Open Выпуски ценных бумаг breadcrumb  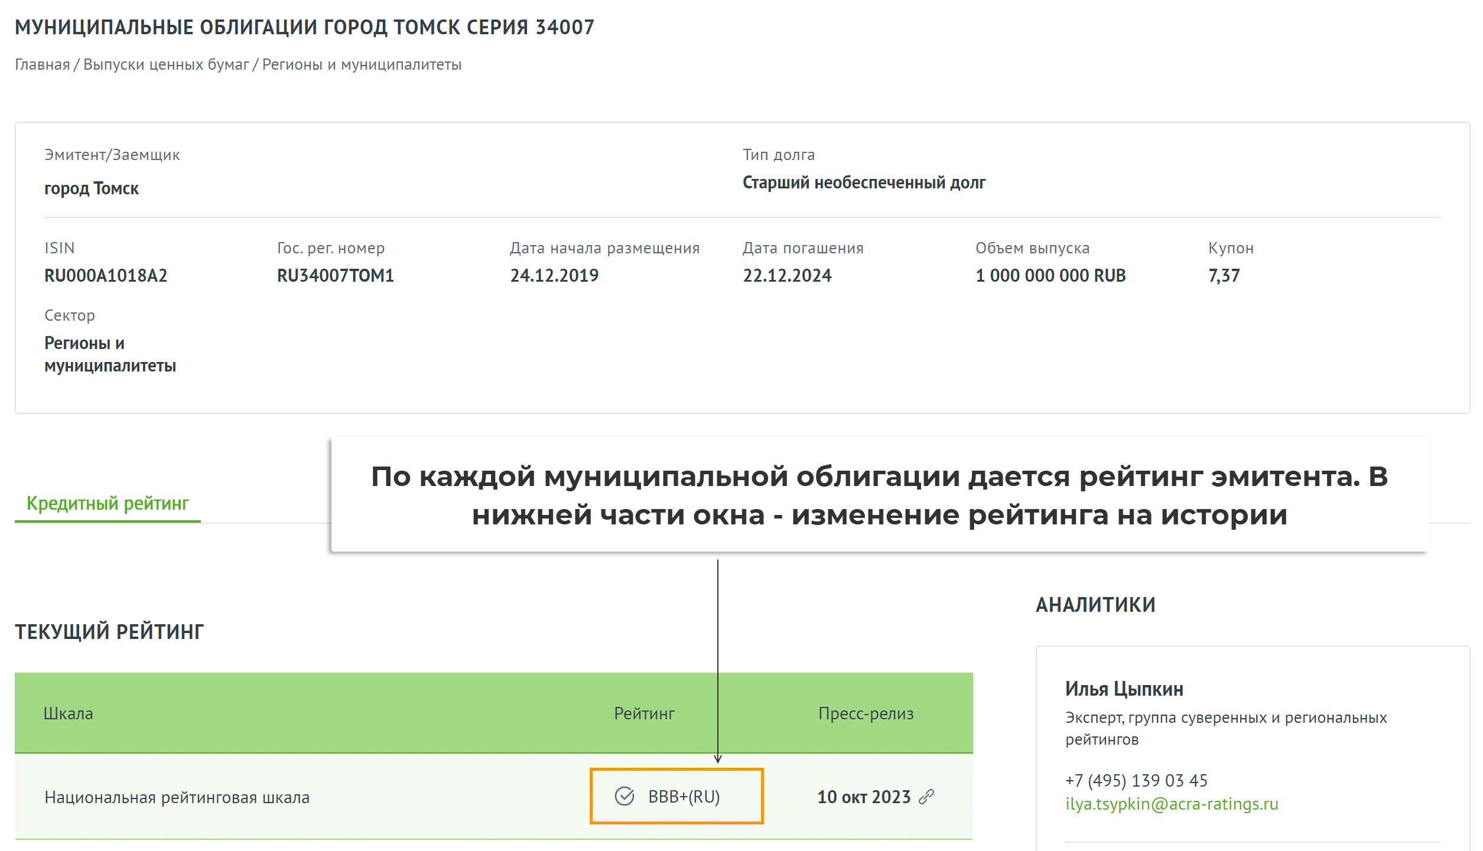pos(166,64)
